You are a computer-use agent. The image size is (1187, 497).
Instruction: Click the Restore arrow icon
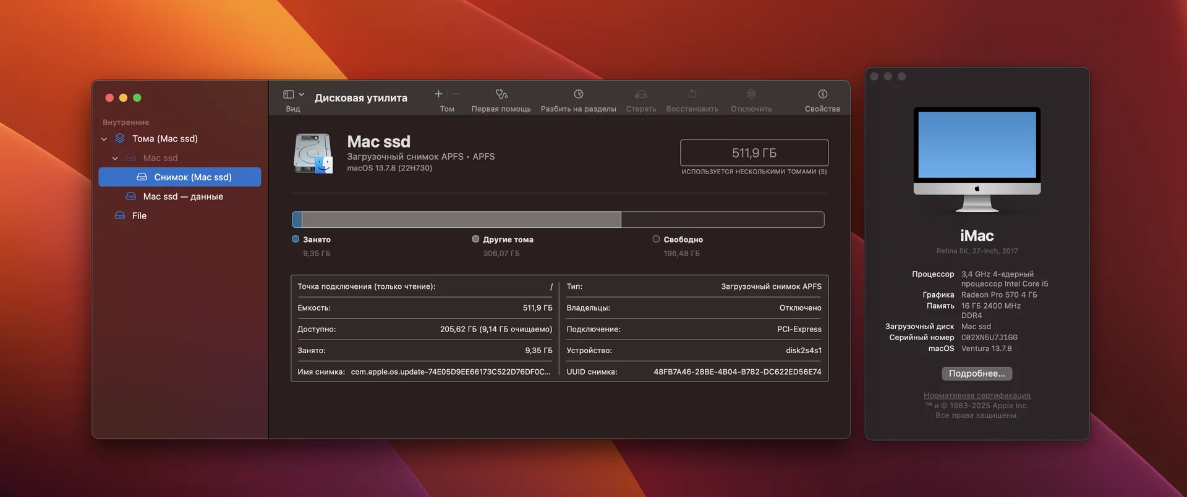(692, 94)
